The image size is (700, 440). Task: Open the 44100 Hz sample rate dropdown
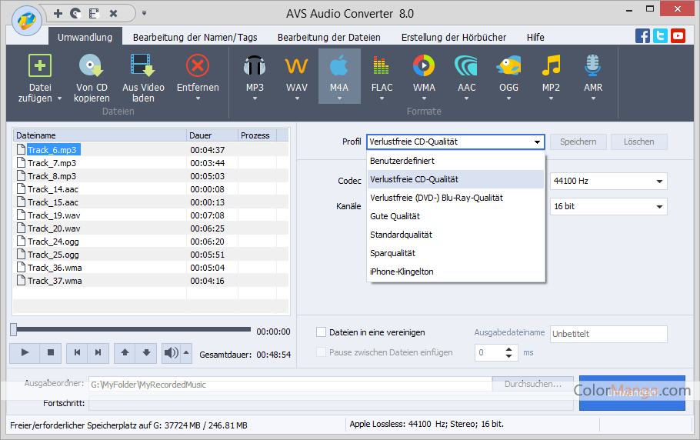(x=659, y=182)
